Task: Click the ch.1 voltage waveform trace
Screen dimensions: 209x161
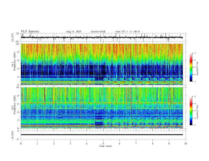Action: (x=102, y=37)
